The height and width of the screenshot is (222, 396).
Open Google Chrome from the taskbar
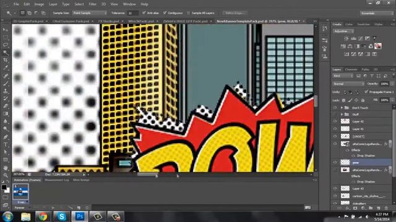(x=43, y=216)
